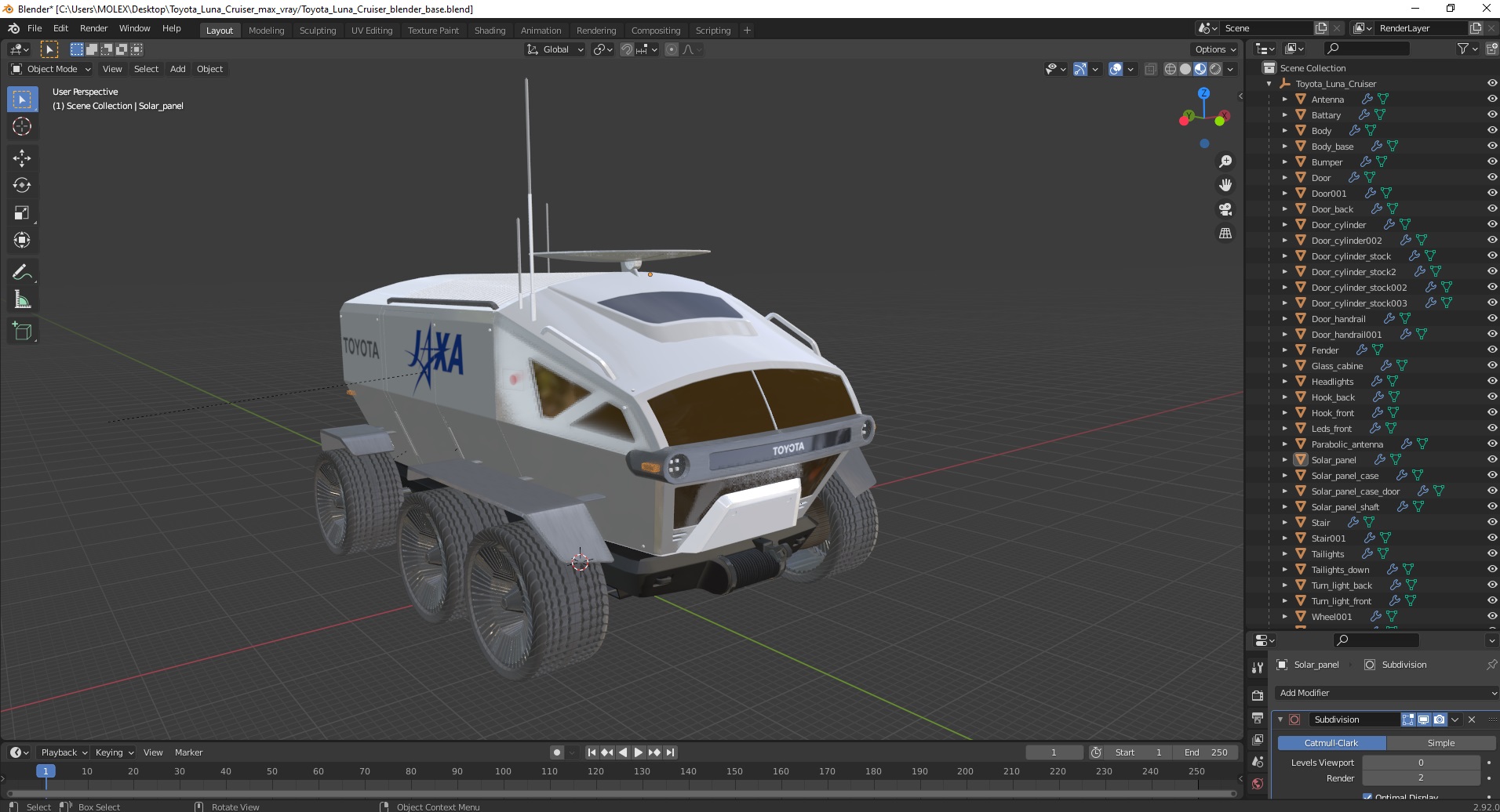This screenshot has height=812, width=1500.
Task: Open the File menu
Action: [x=35, y=28]
